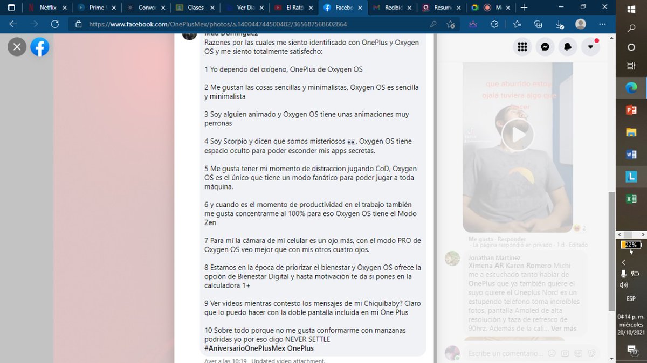Image resolution: width=647 pixels, height=363 pixels.
Task: Open the Ximena AR tagged profile
Action: 486,266
